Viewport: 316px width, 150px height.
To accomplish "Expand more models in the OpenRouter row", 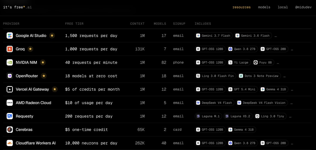I will click(285, 76).
